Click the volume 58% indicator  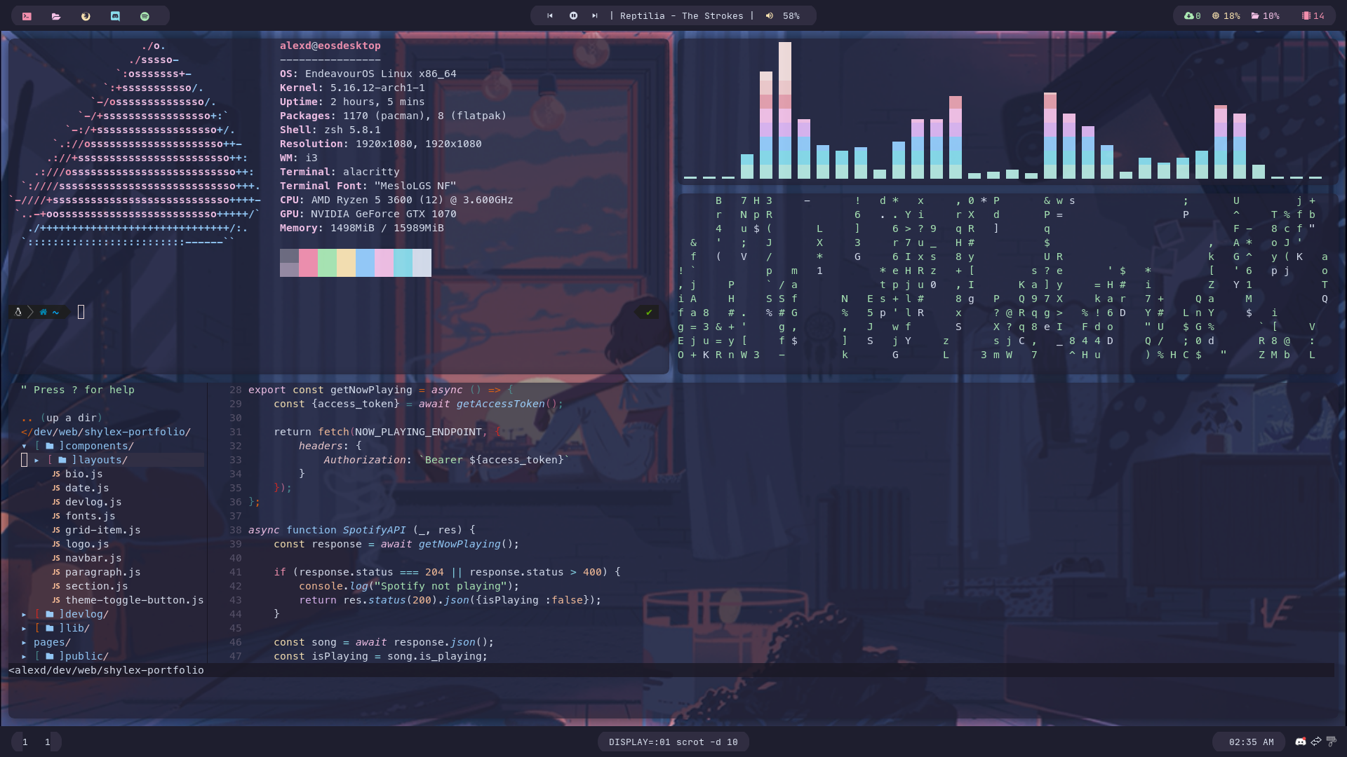[784, 16]
